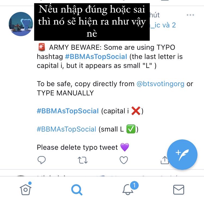The height and width of the screenshot is (203, 204).
Task: Tap the black Vietnamese caption overlay
Action: (x=92, y=22)
